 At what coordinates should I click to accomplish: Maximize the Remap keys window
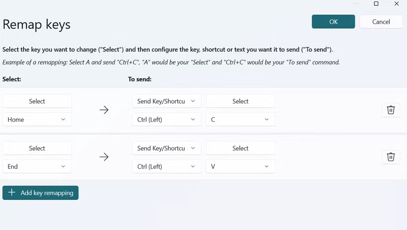point(376,4)
